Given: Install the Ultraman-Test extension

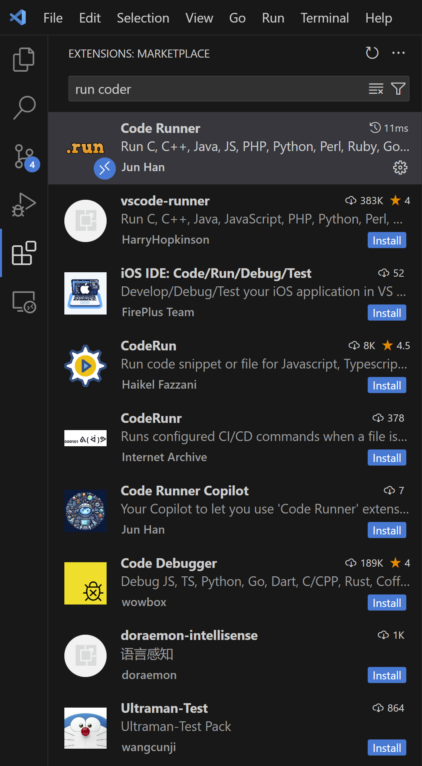Looking at the screenshot, I should 387,748.
